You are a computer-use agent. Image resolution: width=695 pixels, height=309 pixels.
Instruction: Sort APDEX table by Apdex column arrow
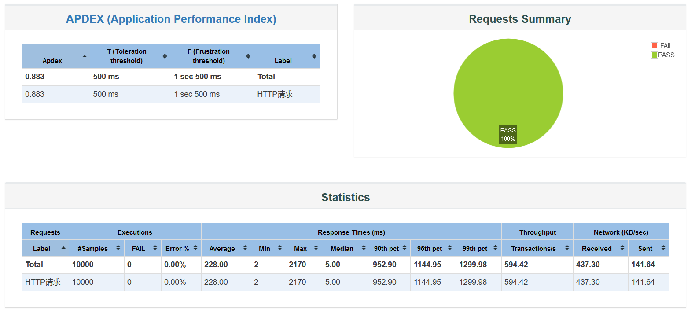click(85, 56)
